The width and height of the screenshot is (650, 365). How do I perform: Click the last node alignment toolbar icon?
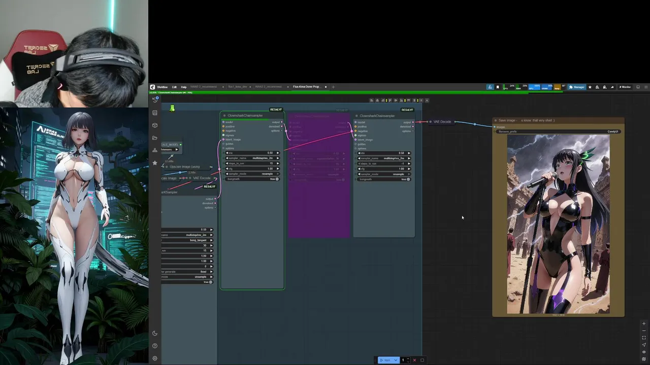pyautogui.click(x=427, y=100)
